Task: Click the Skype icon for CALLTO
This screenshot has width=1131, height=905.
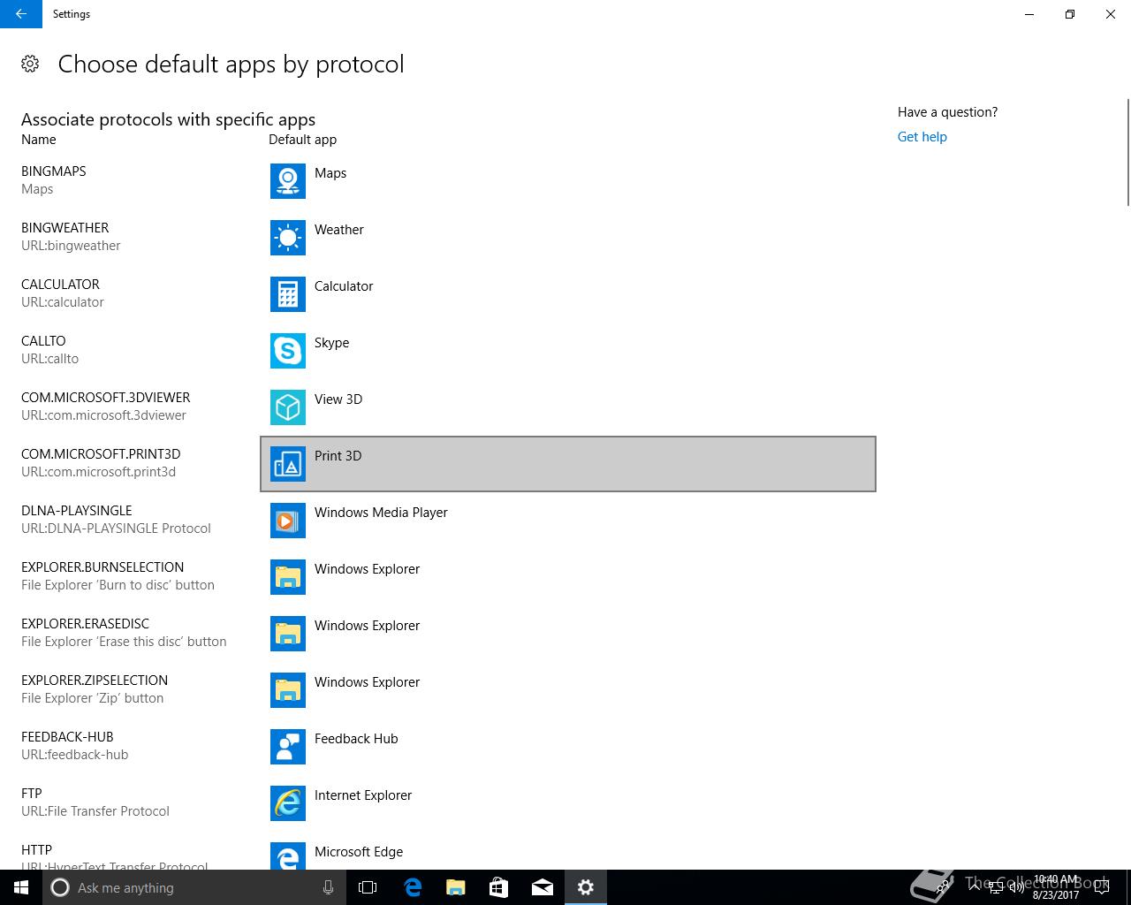Action: 288,351
